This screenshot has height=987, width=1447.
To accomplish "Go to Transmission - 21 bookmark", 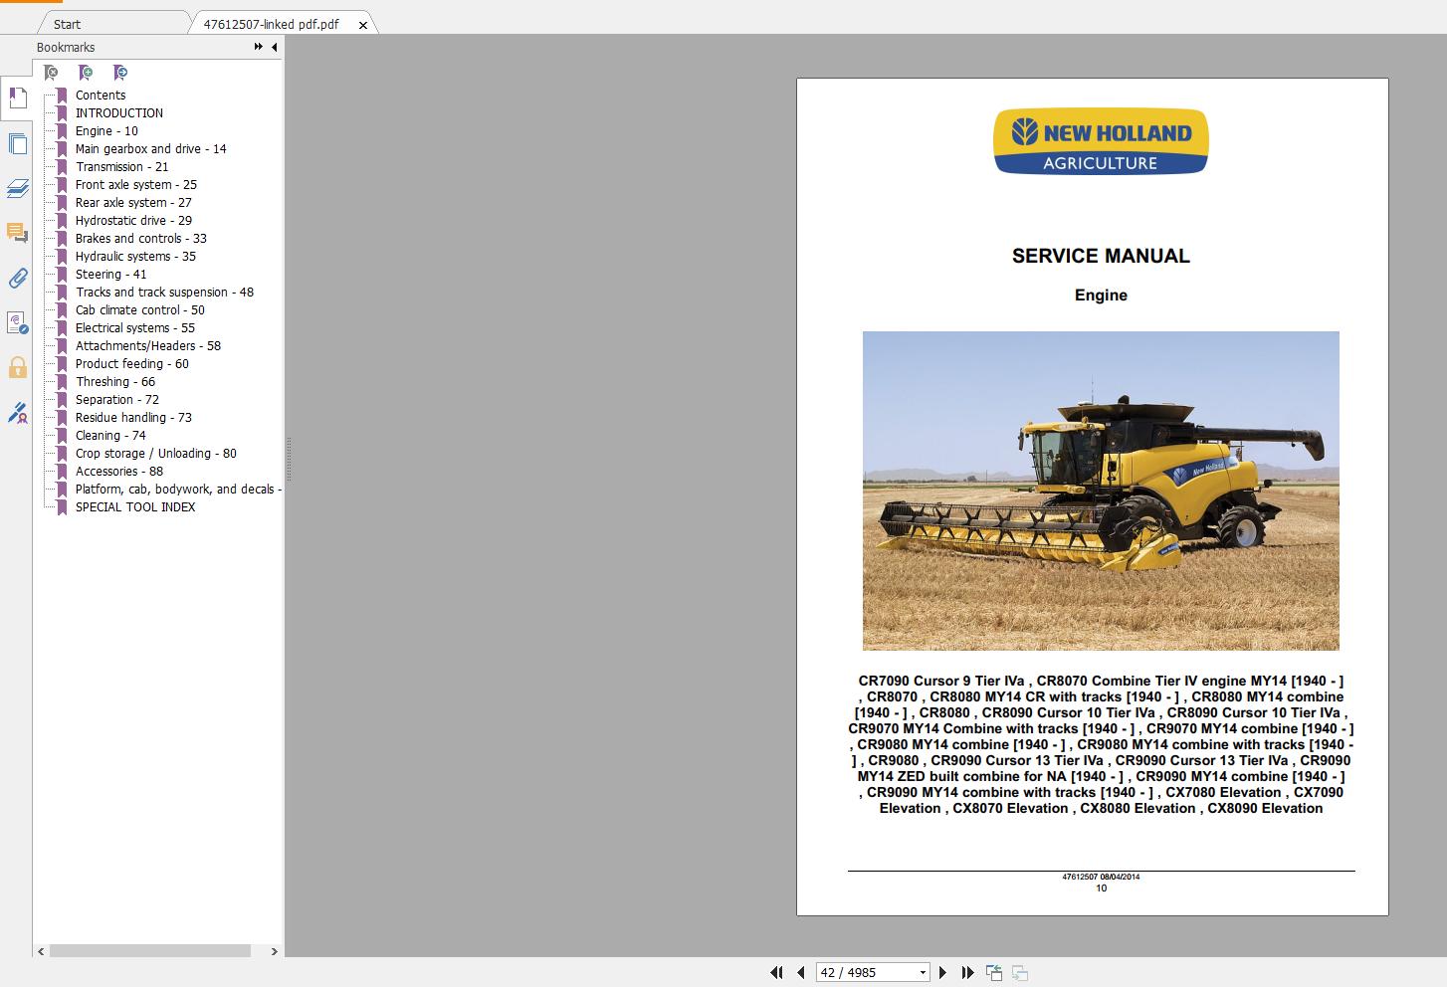I will point(121,167).
